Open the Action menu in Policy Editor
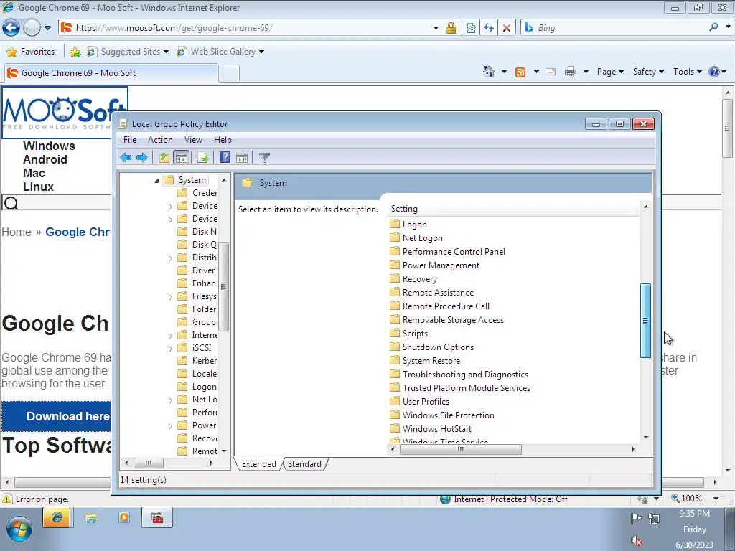Screen dimensions: 735x551 [x=160, y=140]
